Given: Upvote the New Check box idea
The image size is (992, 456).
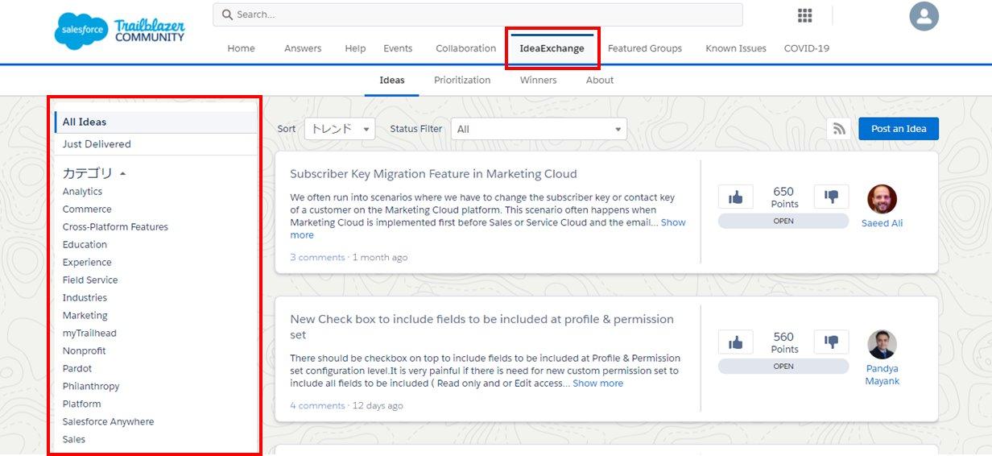Looking at the screenshot, I should 735,342.
